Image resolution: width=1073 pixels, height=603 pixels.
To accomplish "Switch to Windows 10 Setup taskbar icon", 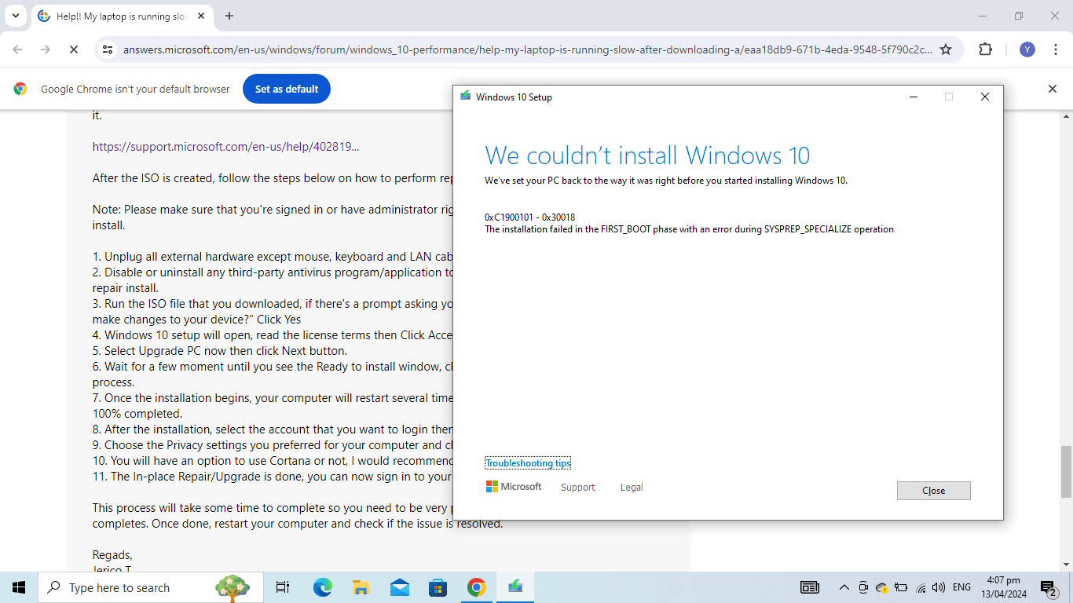I will point(515,587).
